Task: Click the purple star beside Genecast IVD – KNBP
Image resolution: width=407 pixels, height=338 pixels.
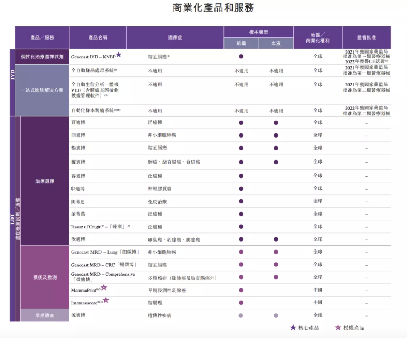Action: [x=119, y=55]
